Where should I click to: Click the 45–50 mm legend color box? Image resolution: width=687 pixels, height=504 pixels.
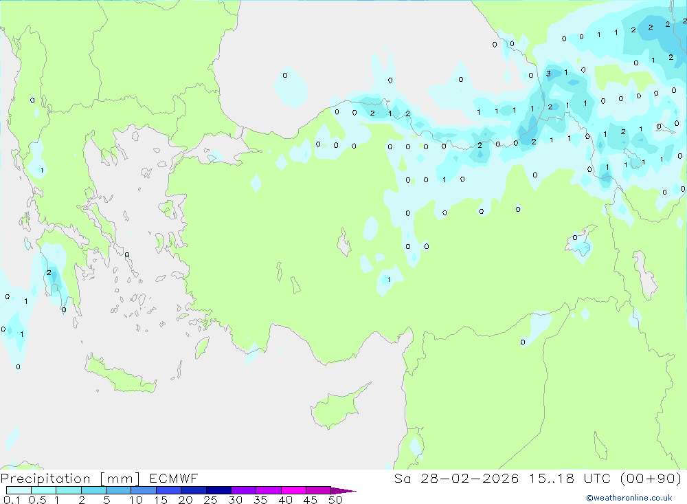[x=319, y=490]
